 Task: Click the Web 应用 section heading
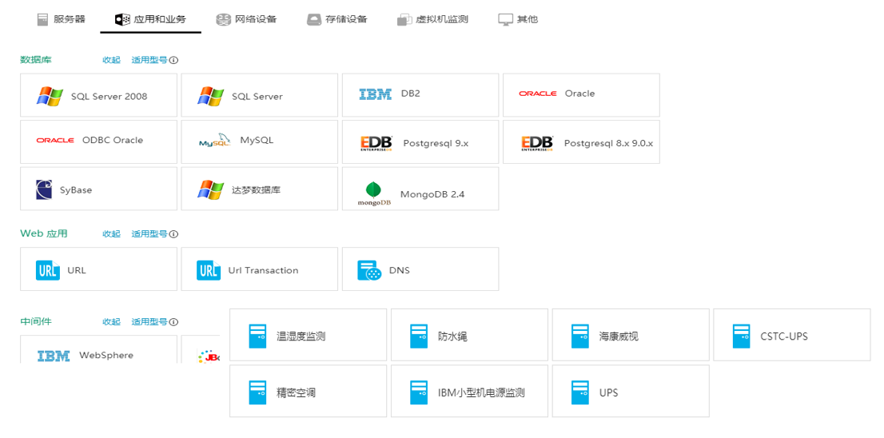pos(44,233)
